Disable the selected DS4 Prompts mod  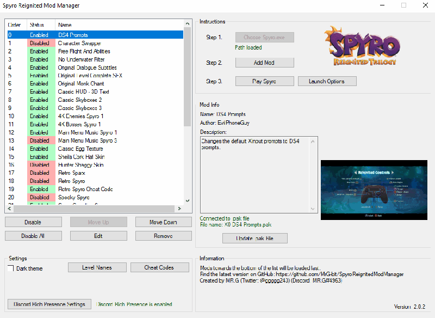pyautogui.click(x=33, y=222)
